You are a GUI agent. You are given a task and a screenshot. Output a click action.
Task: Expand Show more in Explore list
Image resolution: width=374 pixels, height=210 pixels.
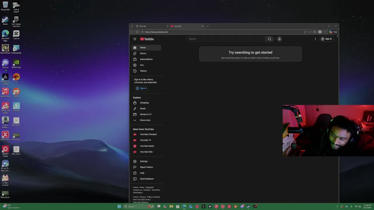pyautogui.click(x=146, y=120)
